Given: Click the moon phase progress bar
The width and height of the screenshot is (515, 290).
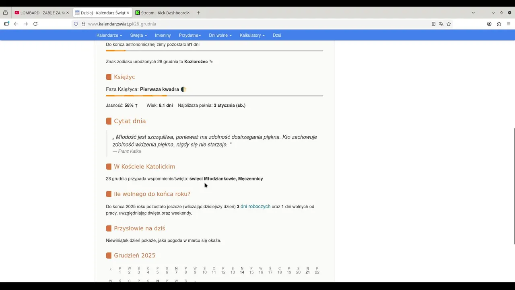Looking at the screenshot, I should pos(214,96).
